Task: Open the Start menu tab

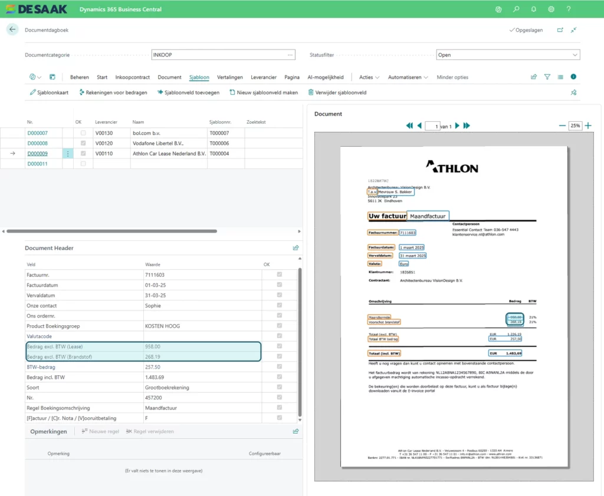Action: (102, 77)
